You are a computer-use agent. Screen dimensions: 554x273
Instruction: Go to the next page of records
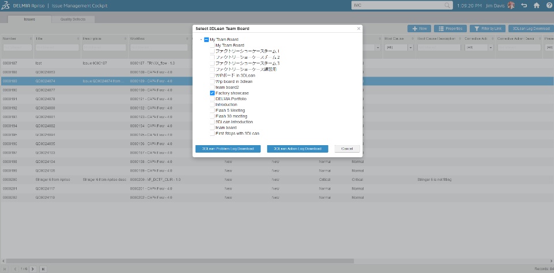click(x=32, y=269)
